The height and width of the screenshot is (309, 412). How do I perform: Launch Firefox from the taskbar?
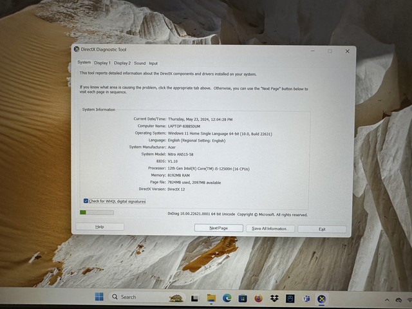tap(259, 299)
